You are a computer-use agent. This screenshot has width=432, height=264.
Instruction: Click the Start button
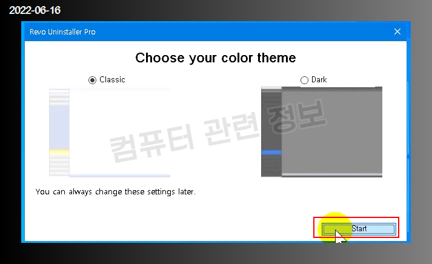coord(359,229)
